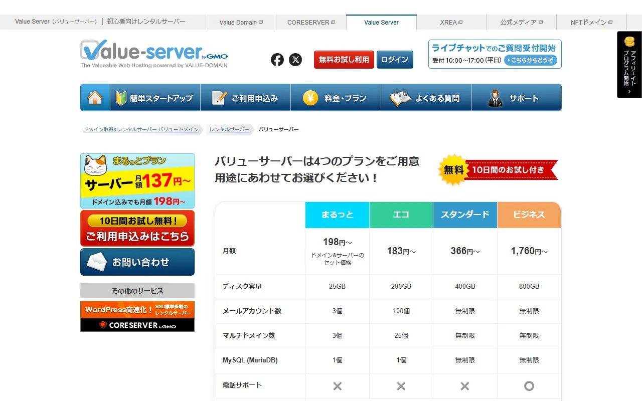The height and width of the screenshot is (401, 642).
Task: Click the 366円〜 monthly price cell
Action: pos(465,251)
